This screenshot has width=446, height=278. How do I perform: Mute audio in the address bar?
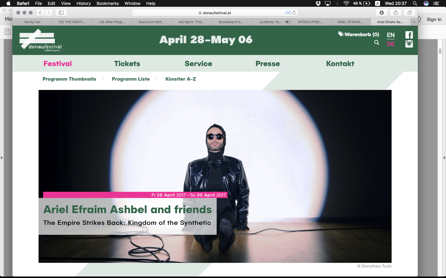(x=288, y=13)
